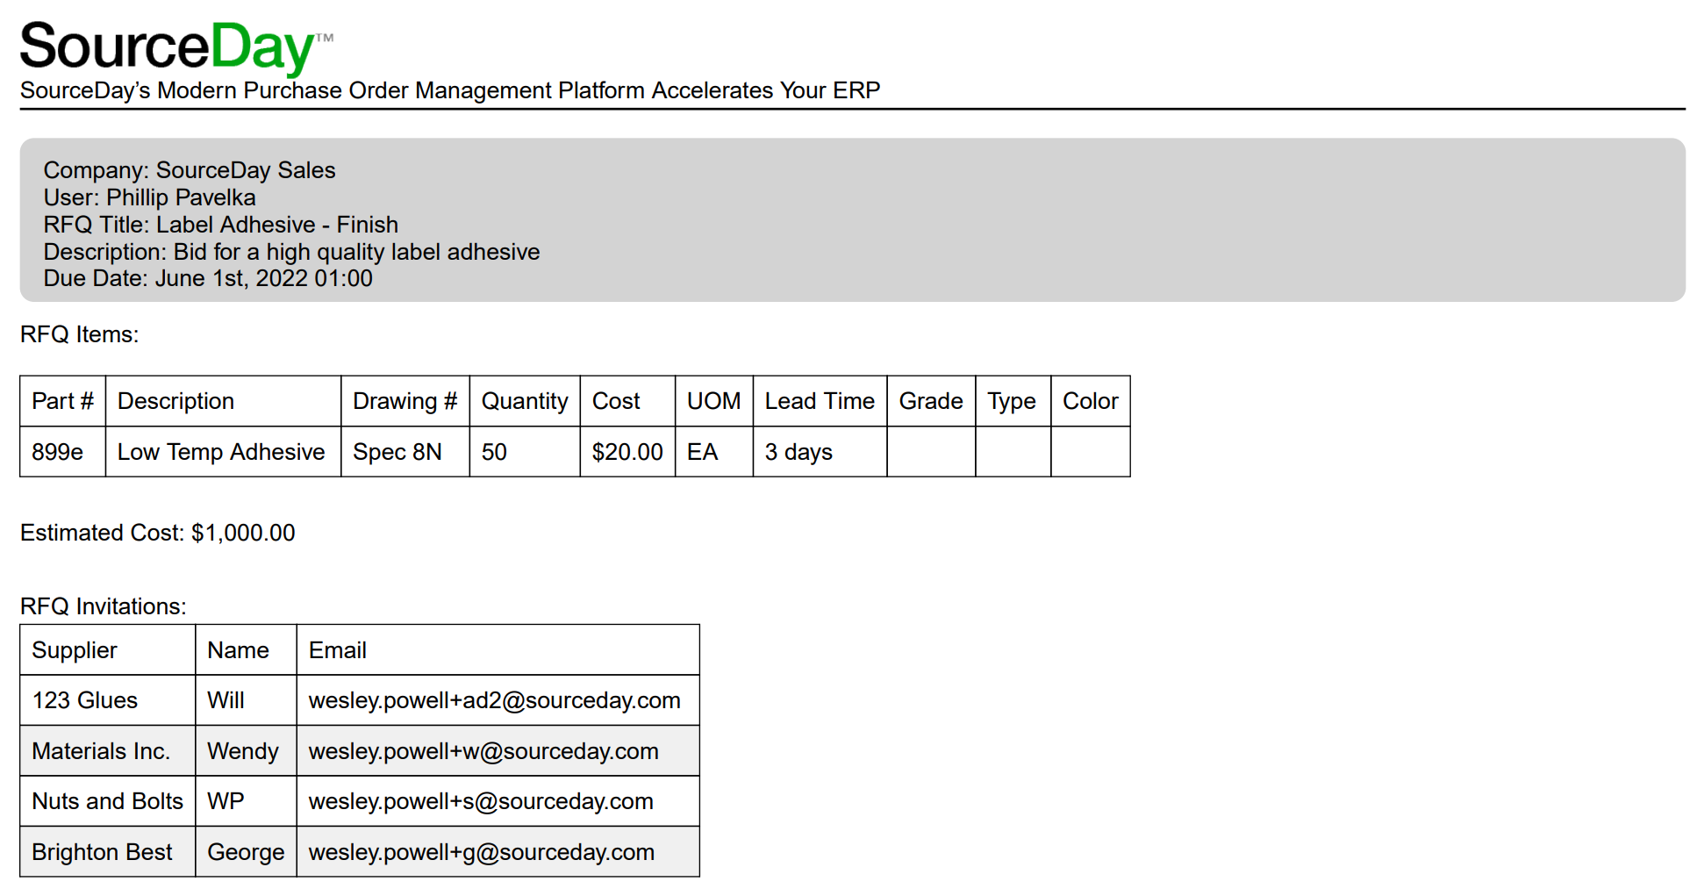Select the 'Nuts and Bolts' supplier cell
Screen dimensions: 1697x896
point(108,801)
